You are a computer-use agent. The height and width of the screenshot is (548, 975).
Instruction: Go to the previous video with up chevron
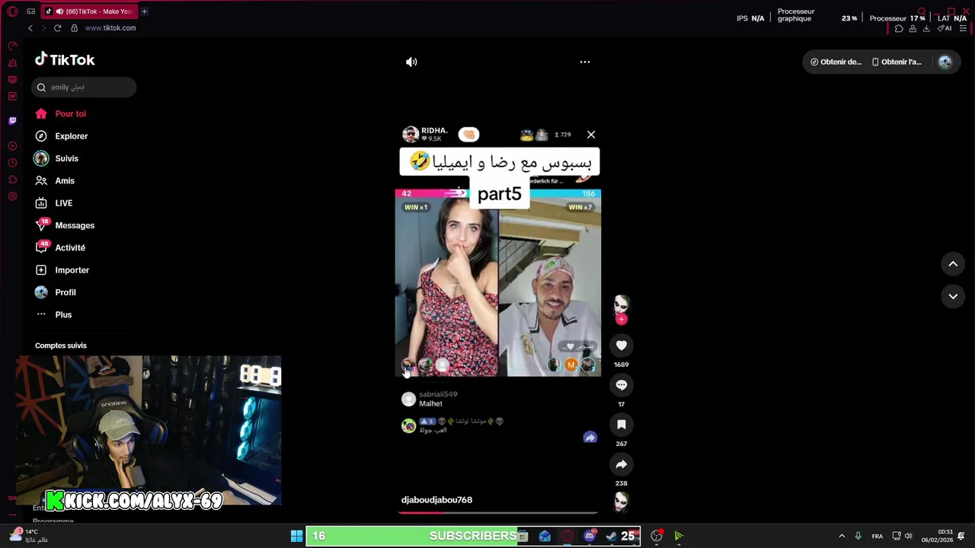click(953, 264)
